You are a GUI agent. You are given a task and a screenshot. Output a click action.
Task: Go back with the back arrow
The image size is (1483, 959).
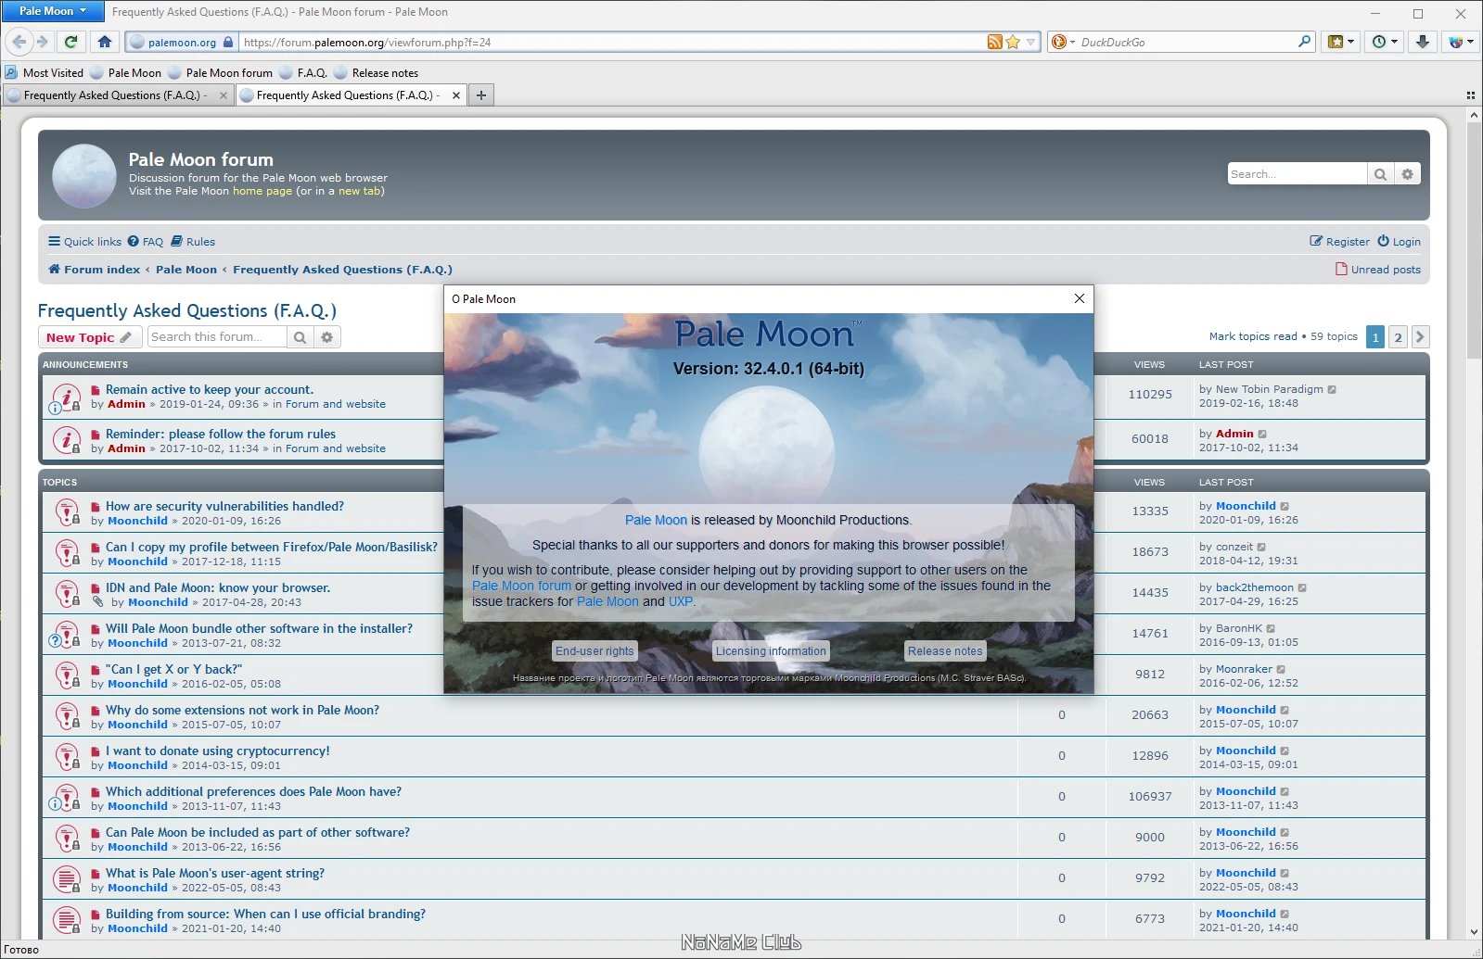coord(19,42)
